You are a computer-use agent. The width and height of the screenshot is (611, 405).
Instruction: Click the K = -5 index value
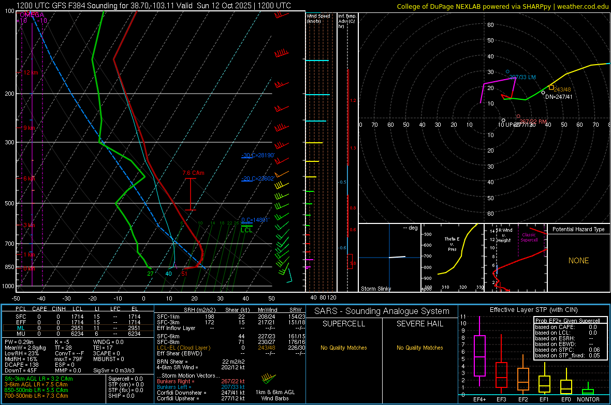(x=62, y=342)
